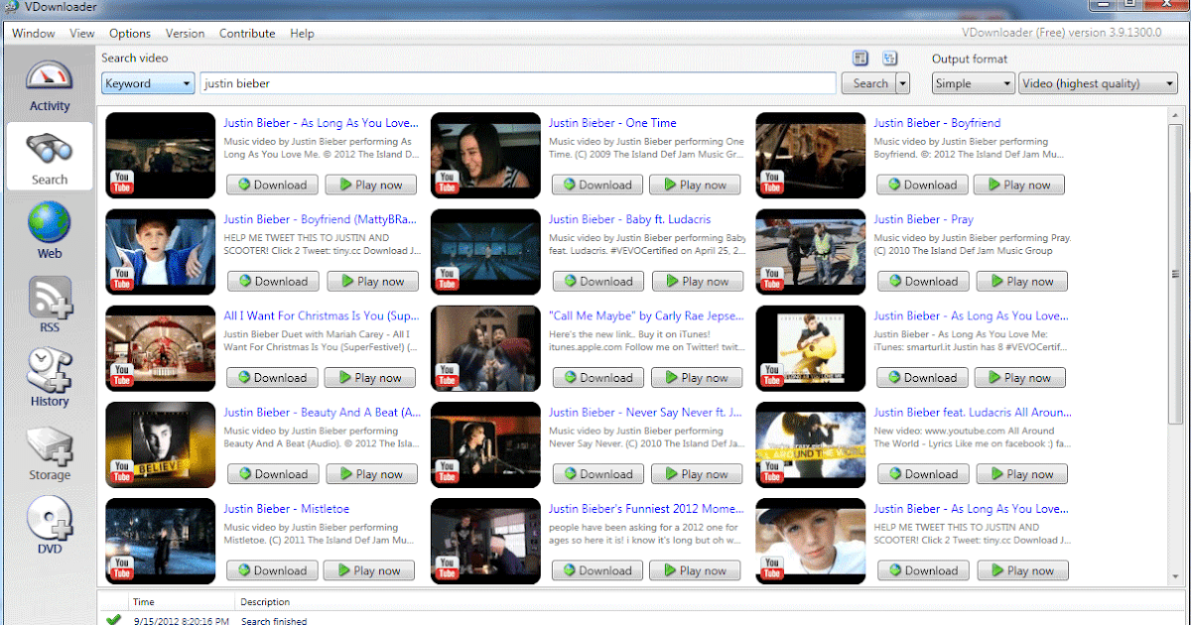Viewport: 1191px width, 625px height.
Task: Open the DVD sidebar section
Action: tap(50, 525)
